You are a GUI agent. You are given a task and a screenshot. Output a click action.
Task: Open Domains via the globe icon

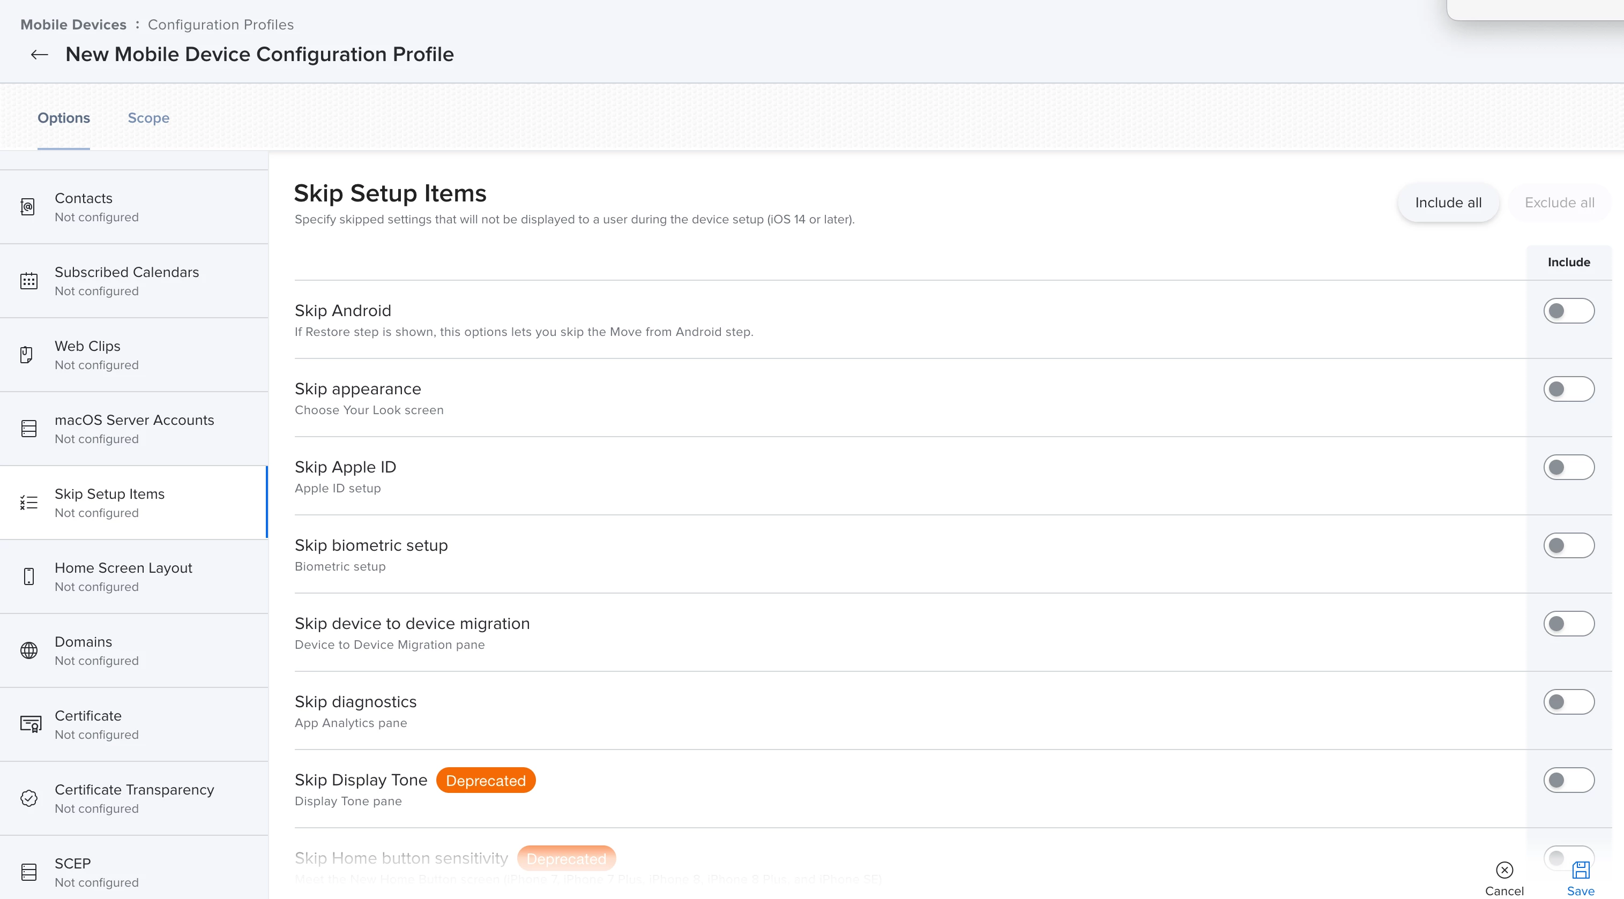pos(28,650)
